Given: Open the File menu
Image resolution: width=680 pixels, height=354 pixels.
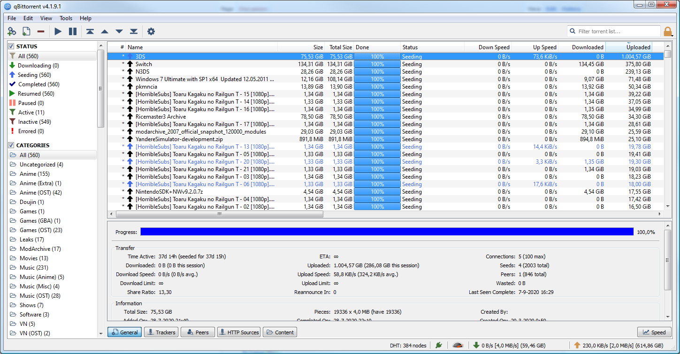Looking at the screenshot, I should point(12,18).
